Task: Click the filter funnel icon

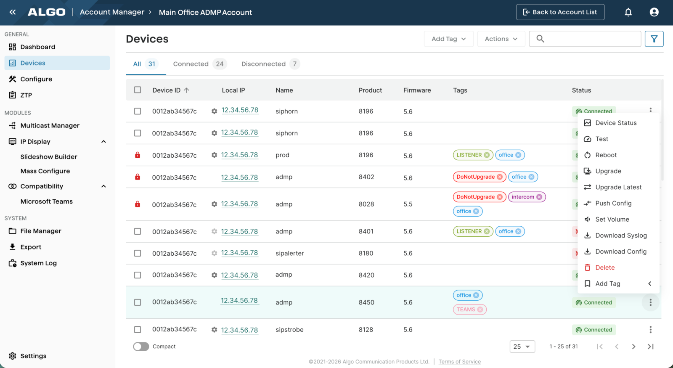Action: click(654, 39)
